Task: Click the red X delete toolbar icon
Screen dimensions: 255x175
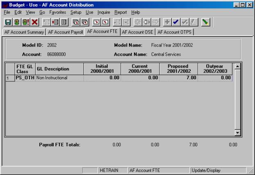Action: (35, 22)
